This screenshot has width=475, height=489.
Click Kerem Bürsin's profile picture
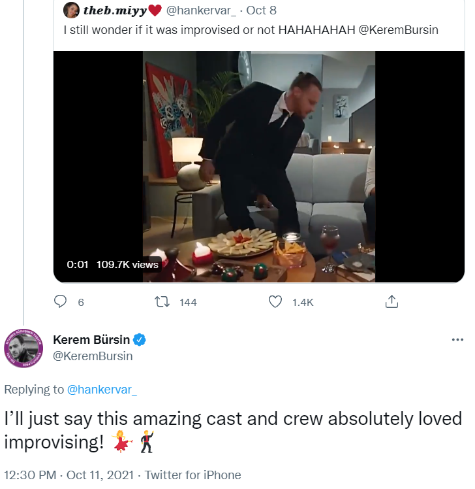pos(23,347)
